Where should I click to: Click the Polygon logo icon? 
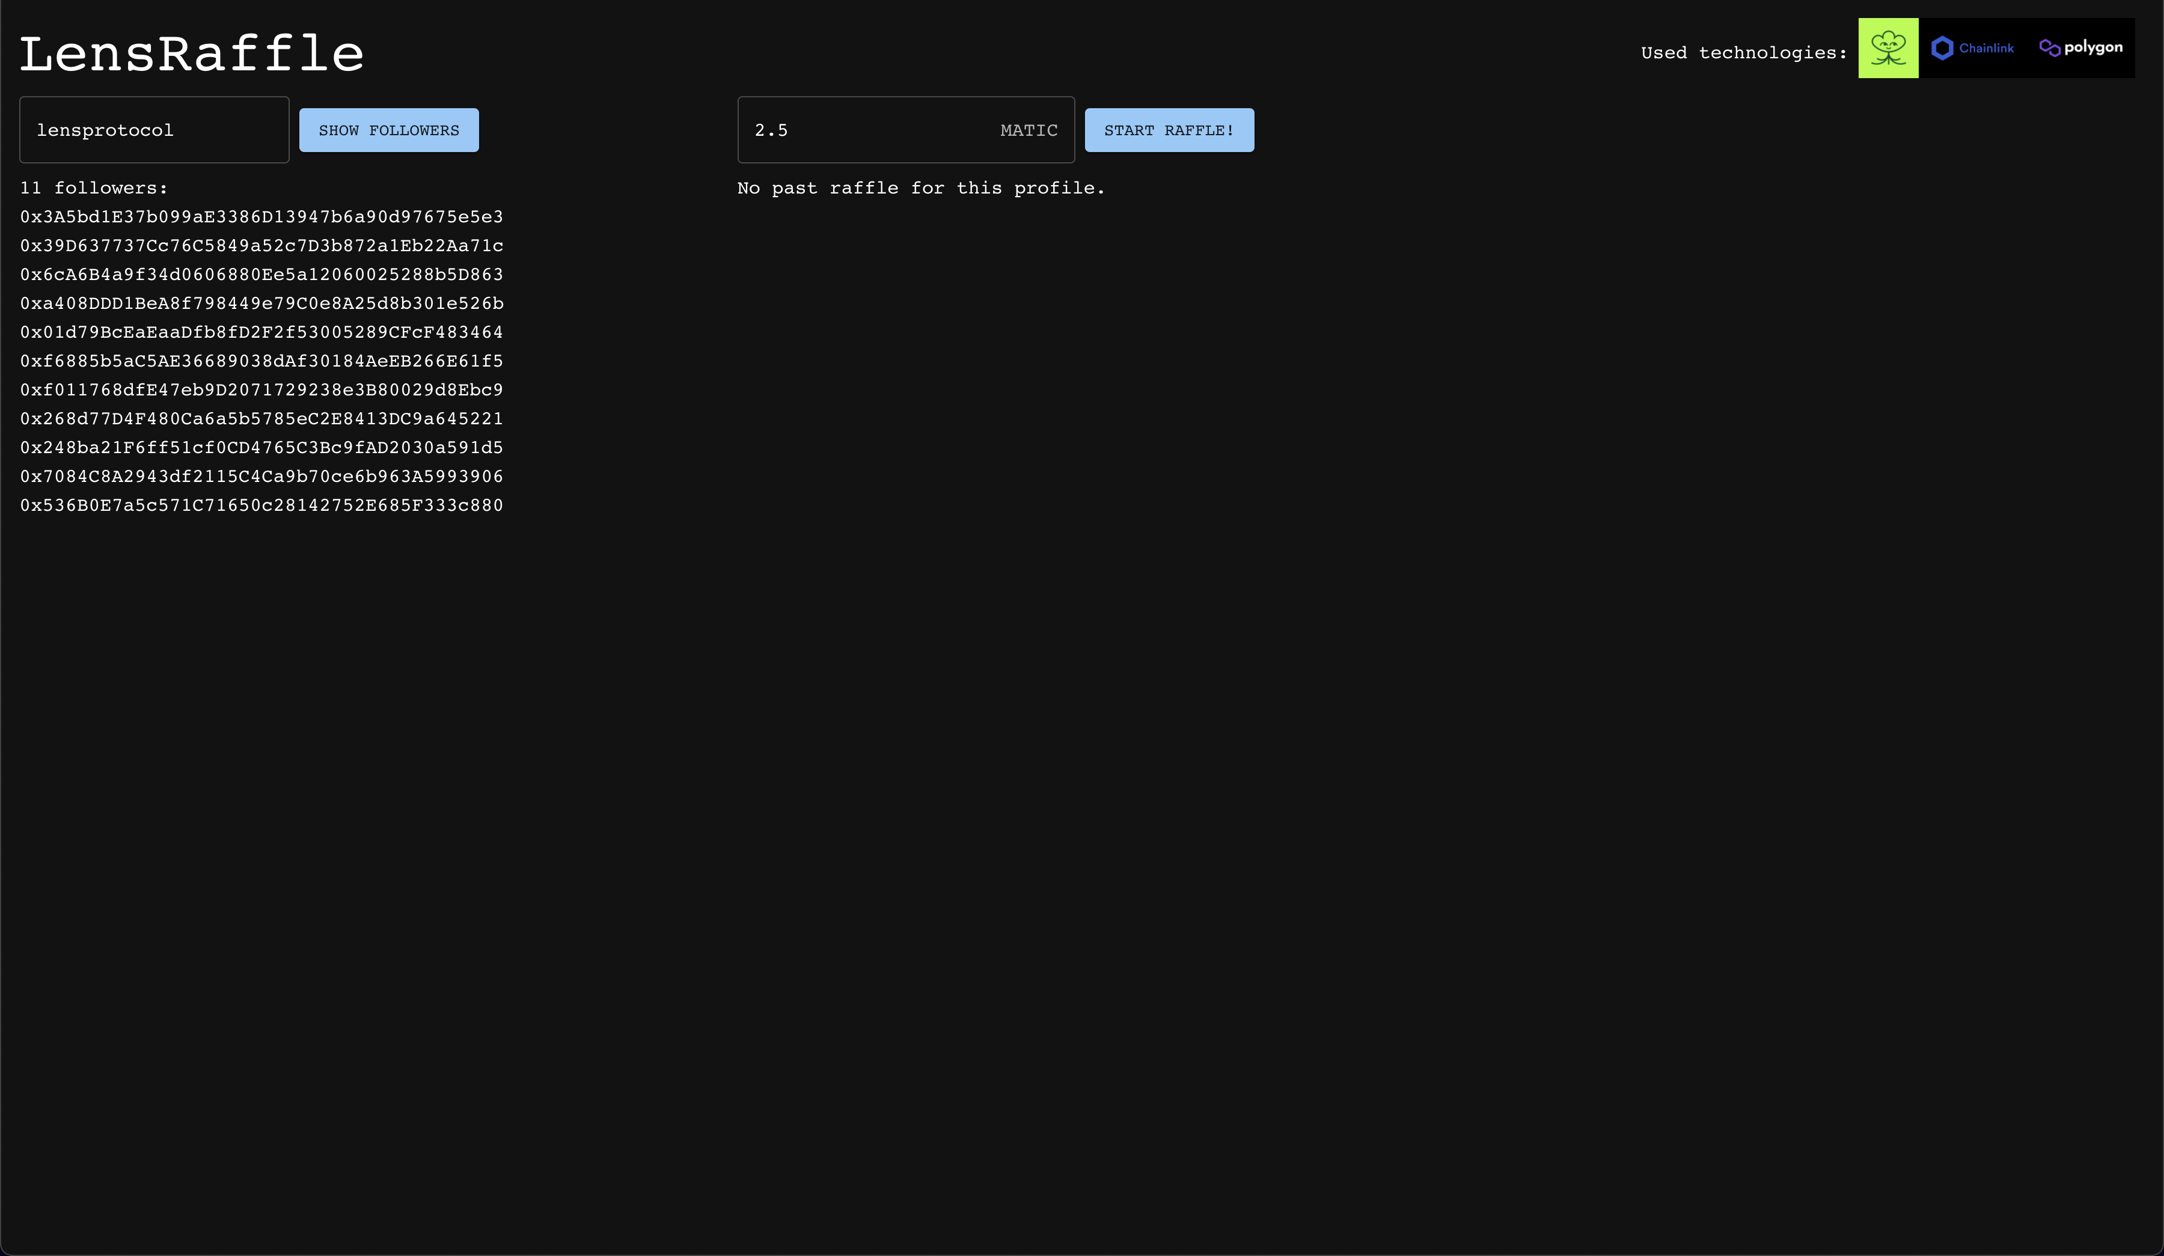[2050, 48]
